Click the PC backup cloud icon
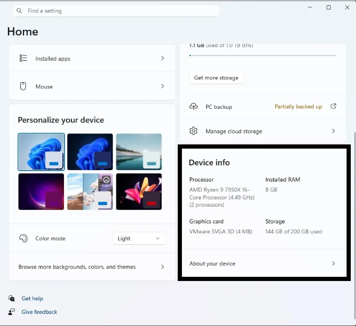This screenshot has width=356, height=326. [193, 107]
